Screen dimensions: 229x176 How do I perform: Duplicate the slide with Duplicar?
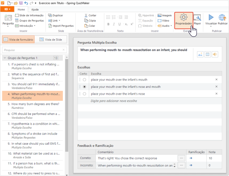(56, 15)
